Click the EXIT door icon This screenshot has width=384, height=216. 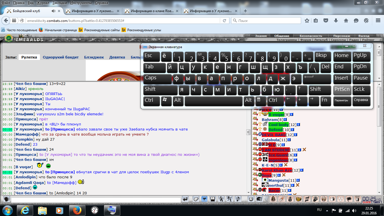click(358, 199)
